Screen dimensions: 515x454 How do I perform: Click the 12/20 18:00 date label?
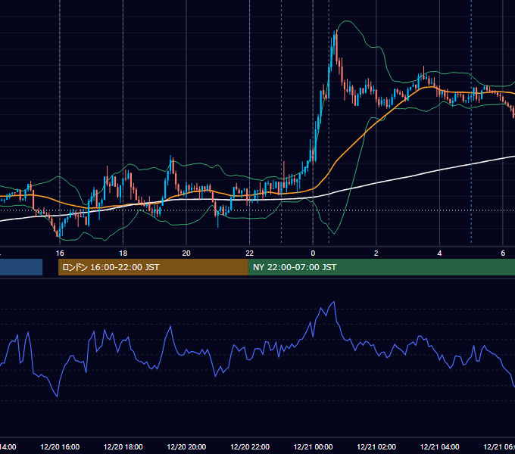pos(123,446)
